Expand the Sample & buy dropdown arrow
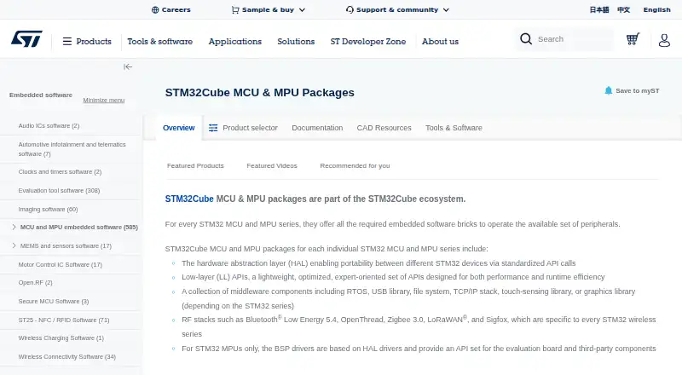 coord(303,10)
